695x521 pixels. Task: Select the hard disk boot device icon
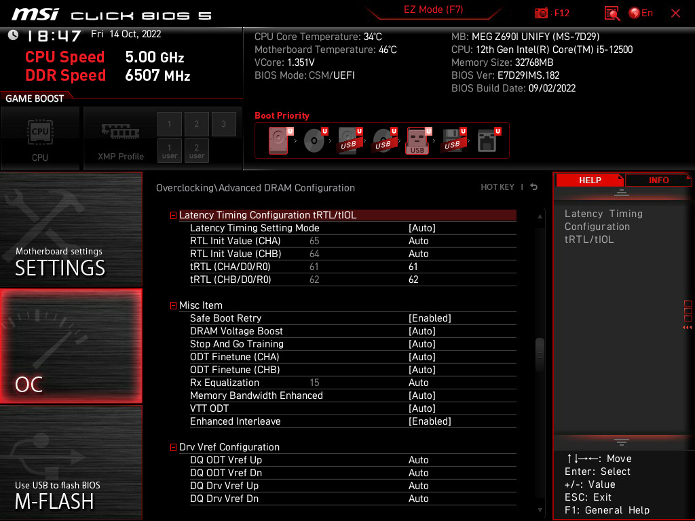pos(280,140)
